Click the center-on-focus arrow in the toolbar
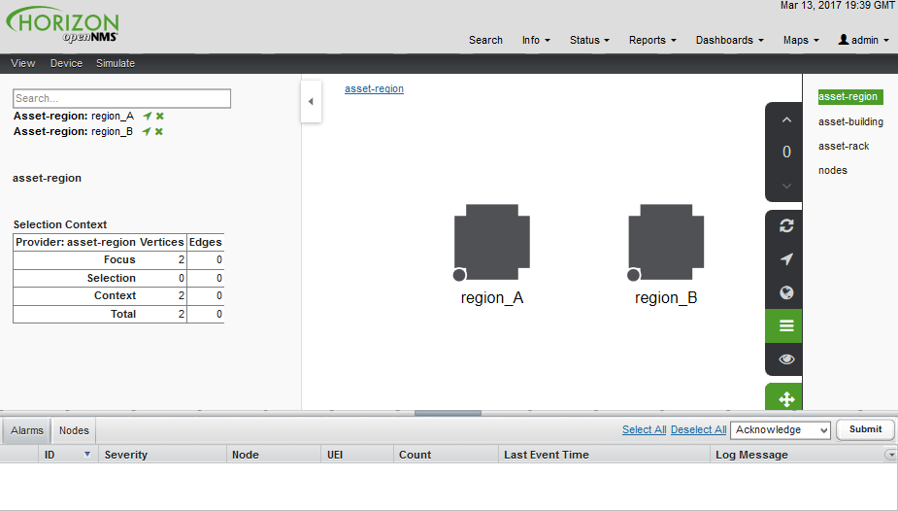Image resolution: width=898 pixels, height=511 pixels. click(x=786, y=259)
